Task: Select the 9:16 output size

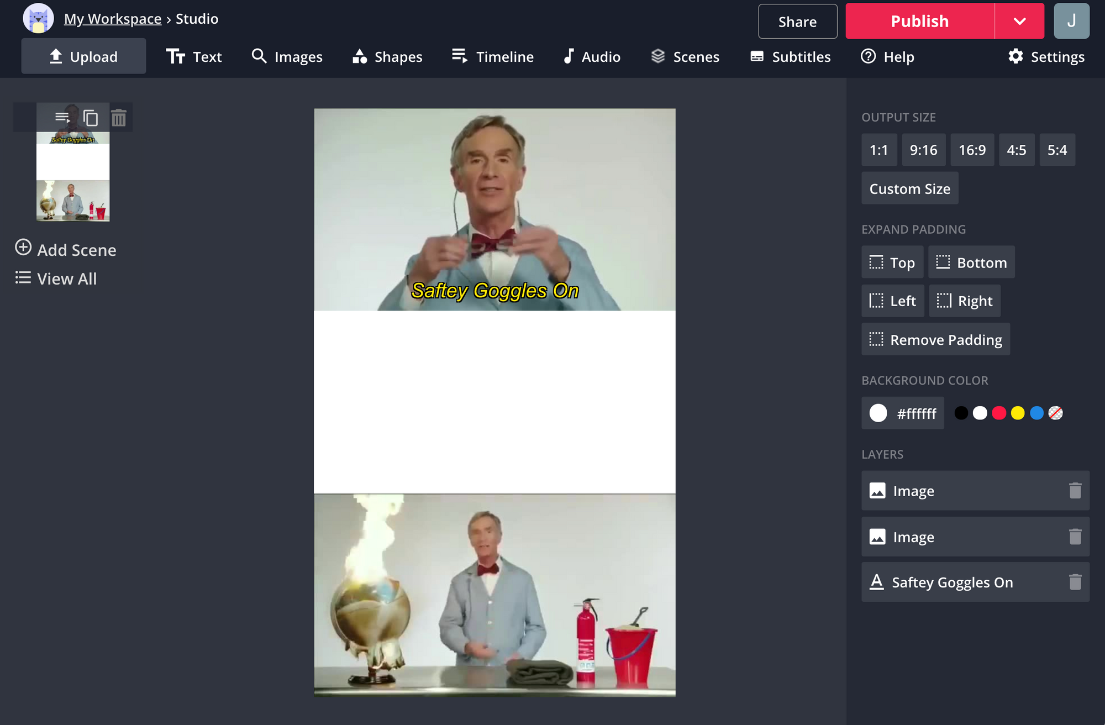Action: [923, 150]
